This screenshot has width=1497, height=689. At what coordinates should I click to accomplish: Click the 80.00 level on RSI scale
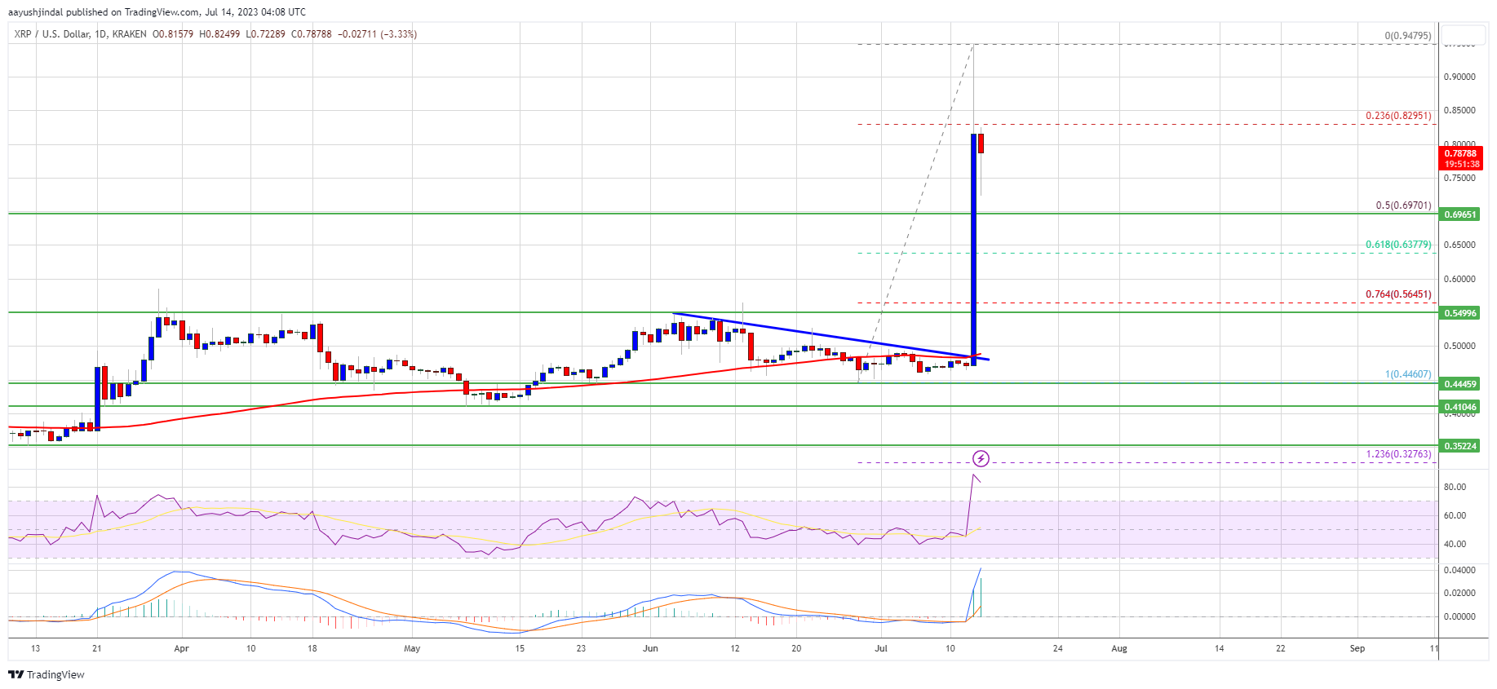point(1455,487)
